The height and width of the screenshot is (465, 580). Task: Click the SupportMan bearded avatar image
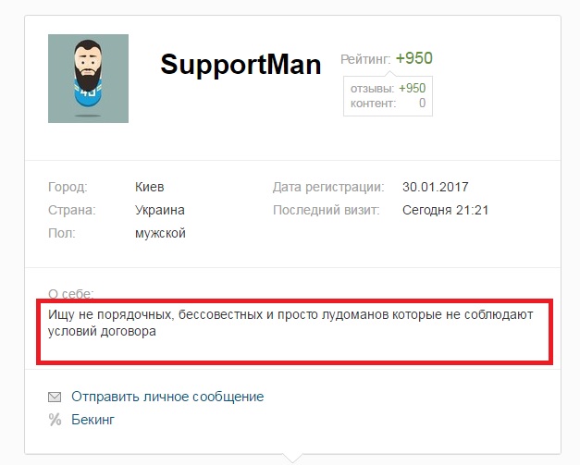pyautogui.click(x=88, y=79)
